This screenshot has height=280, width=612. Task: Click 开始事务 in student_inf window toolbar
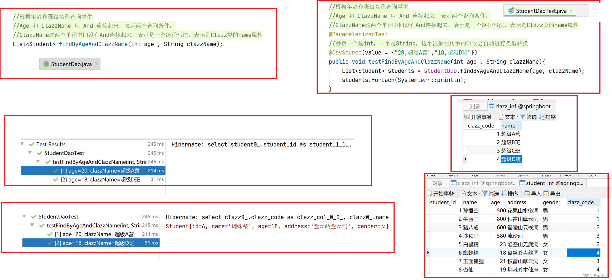(440, 194)
